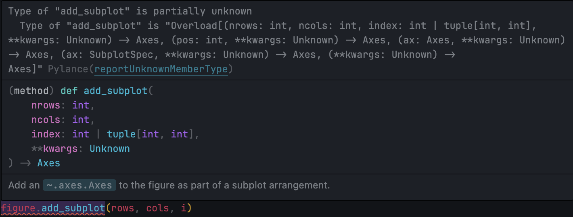Click the ncols parameter in signature
This screenshot has width=573, height=217.
point(46,120)
